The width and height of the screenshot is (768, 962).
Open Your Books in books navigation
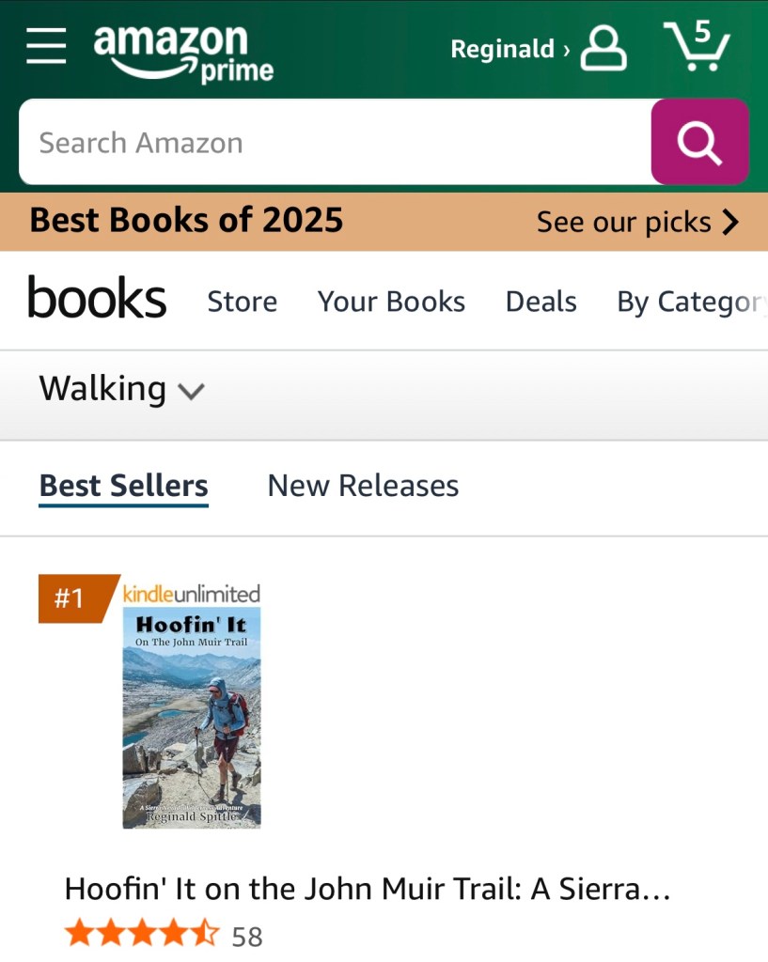(x=391, y=302)
